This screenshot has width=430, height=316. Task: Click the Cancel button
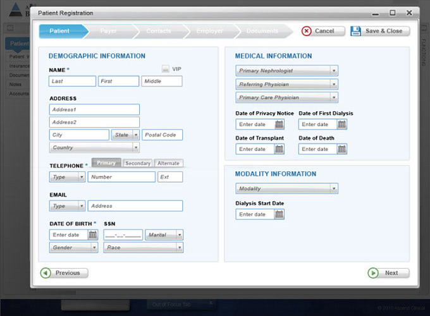(323, 31)
